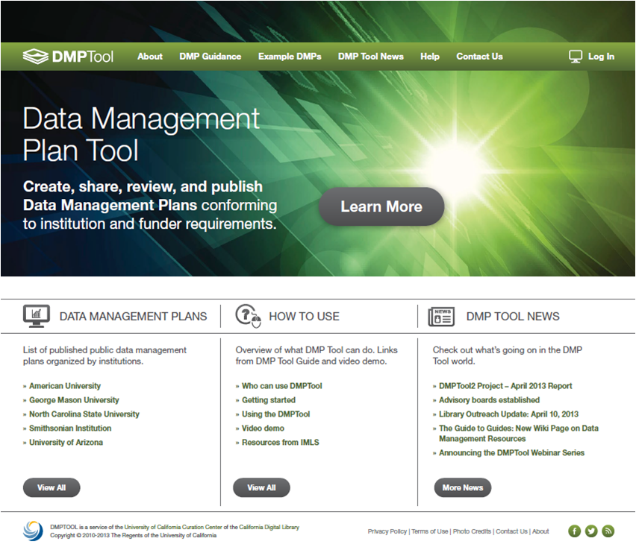This screenshot has width=636, height=544.
Task: Open the George Mason University link
Action: (74, 400)
